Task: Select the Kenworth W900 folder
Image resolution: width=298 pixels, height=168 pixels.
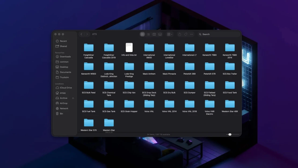Action: coord(89,66)
